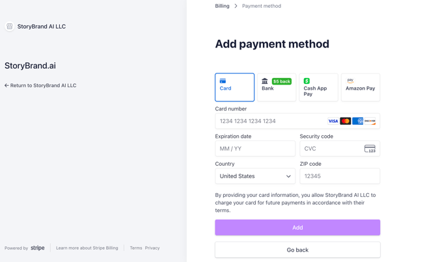Click the StoryBrand AI LLC store icon

(x=10, y=27)
